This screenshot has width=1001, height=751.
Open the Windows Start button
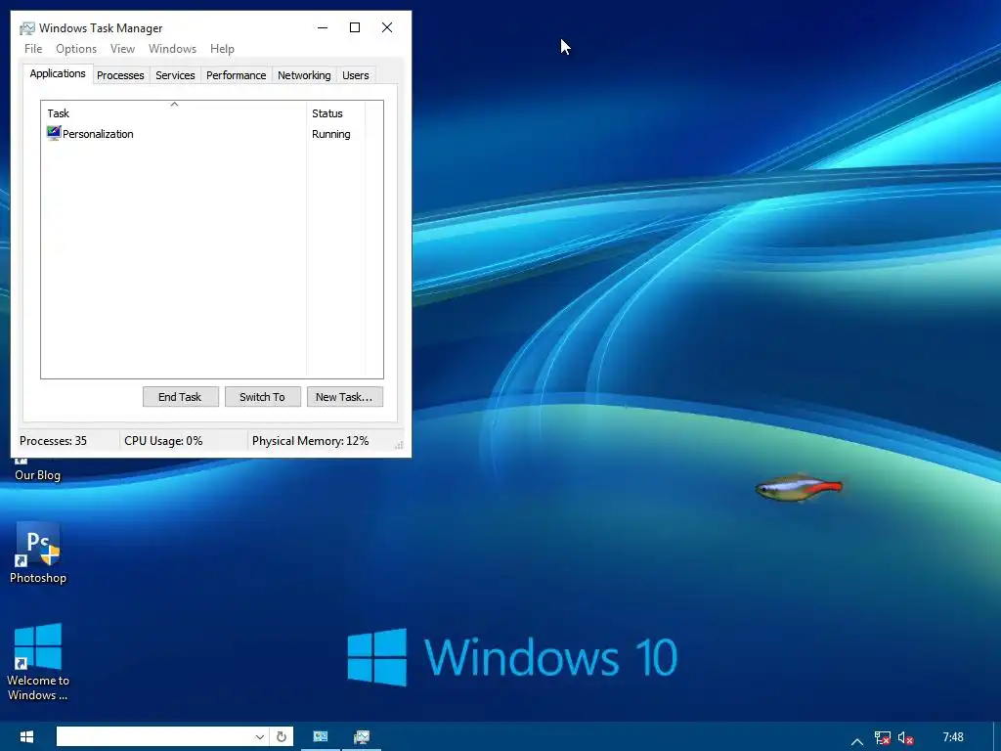tap(26, 737)
